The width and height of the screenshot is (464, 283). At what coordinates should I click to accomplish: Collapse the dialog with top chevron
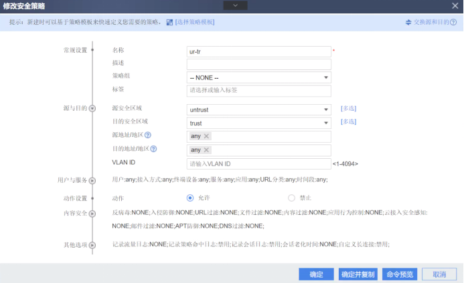(x=235, y=5)
